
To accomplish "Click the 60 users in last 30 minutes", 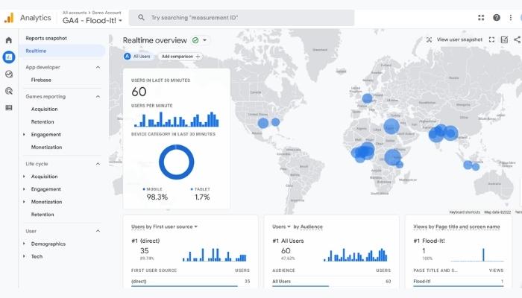I will 139,92.
